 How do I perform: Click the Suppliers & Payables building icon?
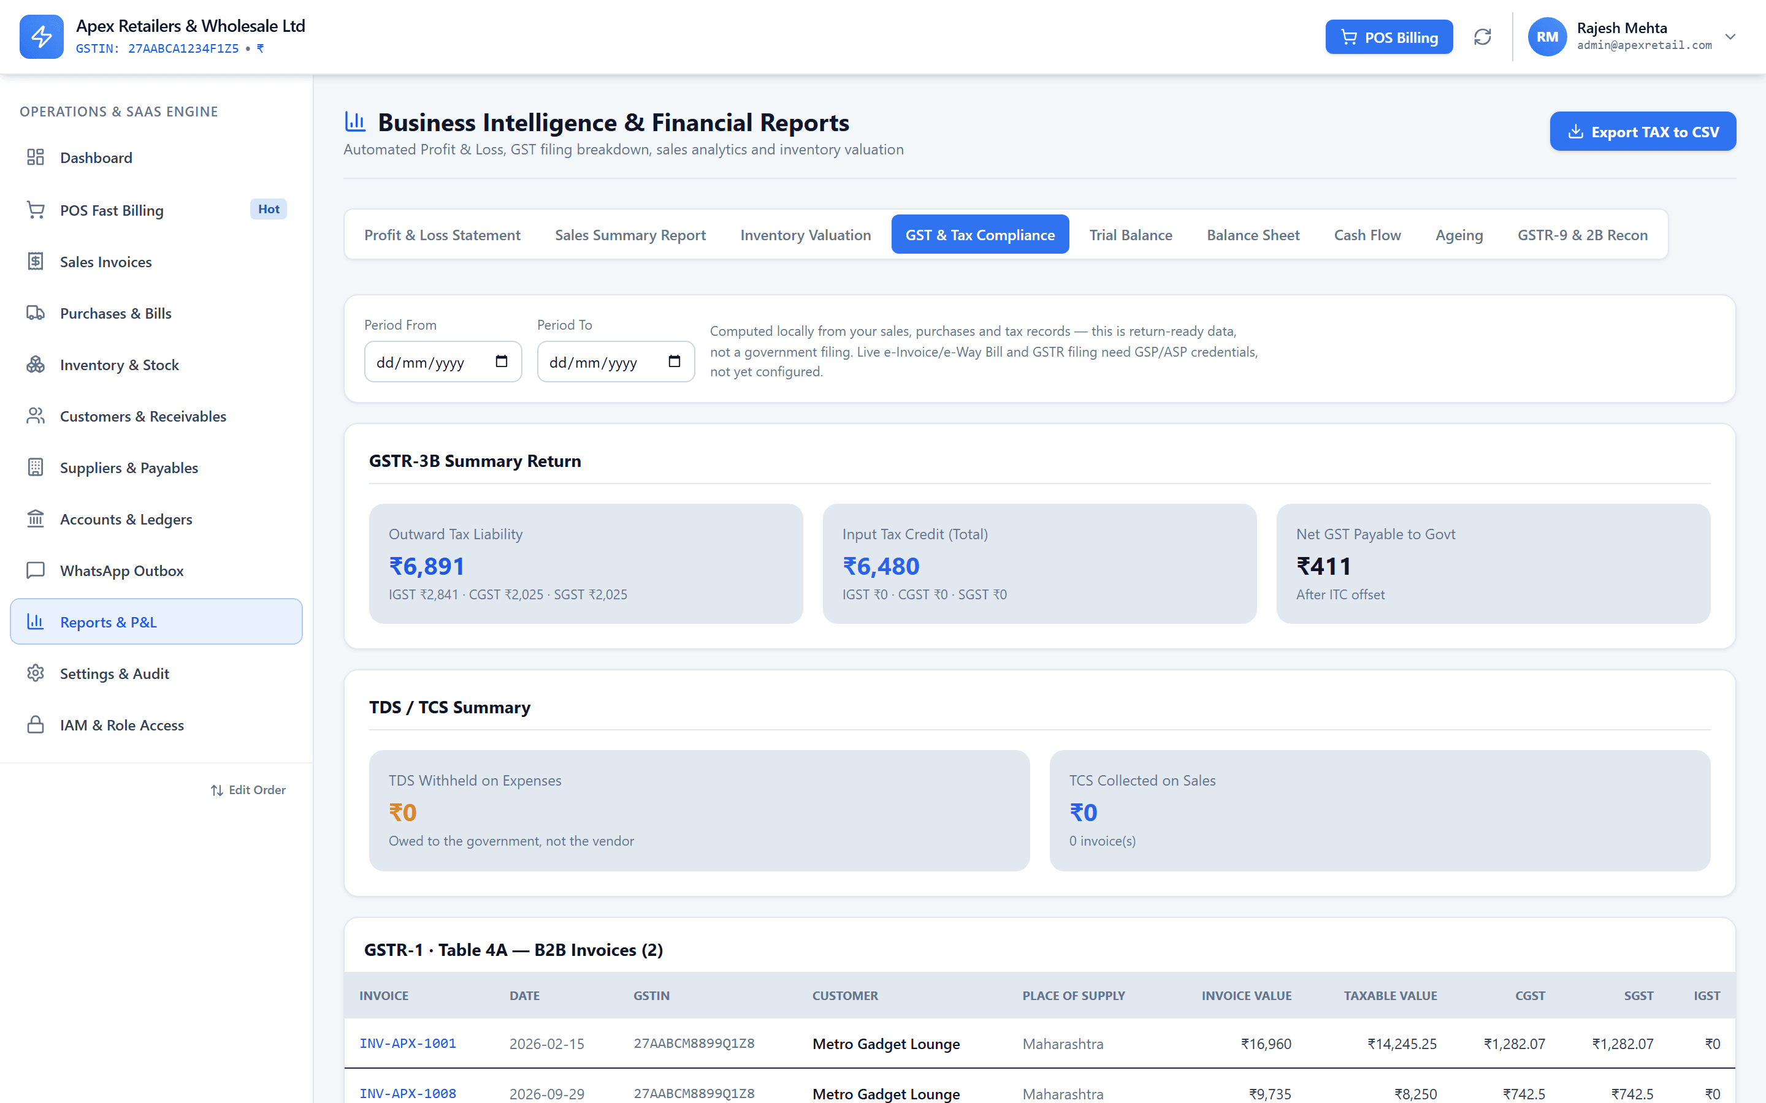[x=36, y=468]
